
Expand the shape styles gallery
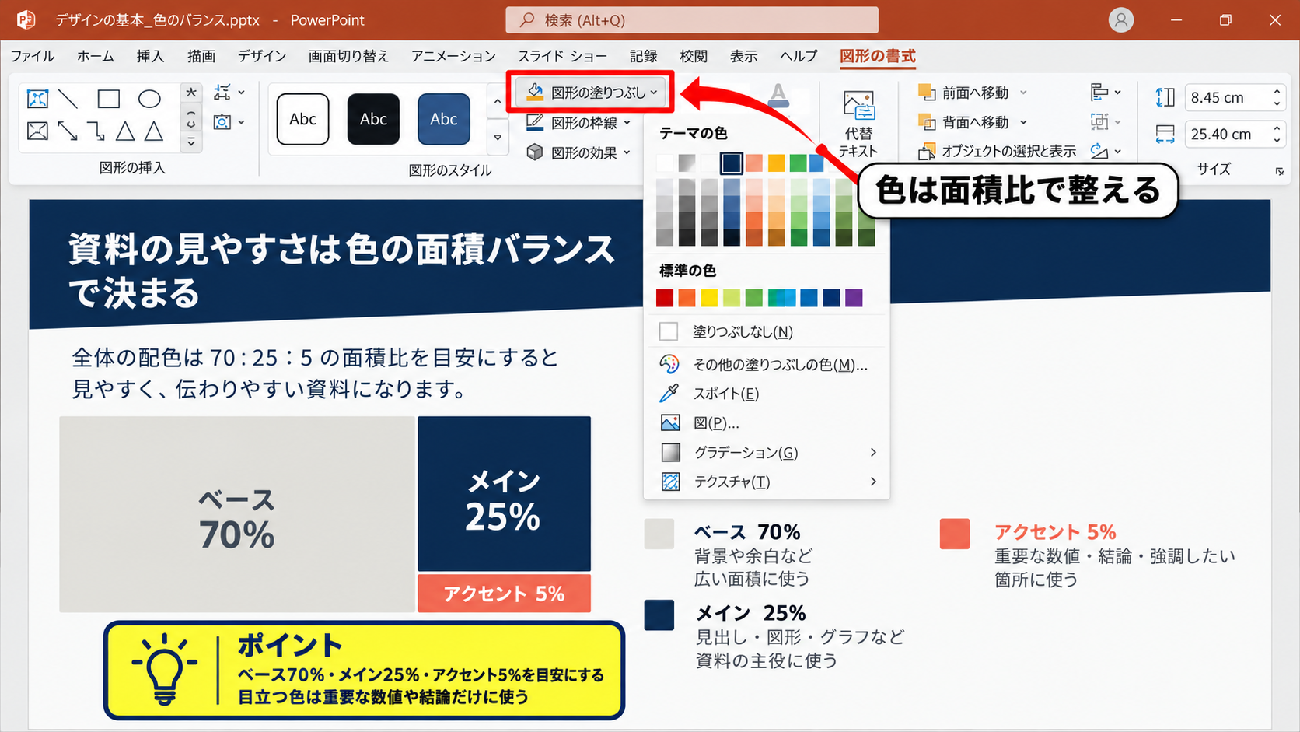(x=498, y=138)
